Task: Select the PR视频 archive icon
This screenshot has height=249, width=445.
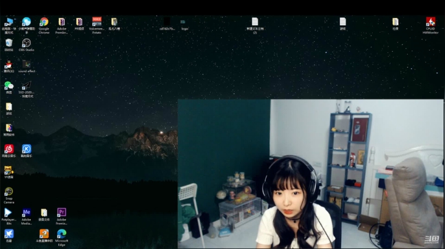Action: point(79,22)
